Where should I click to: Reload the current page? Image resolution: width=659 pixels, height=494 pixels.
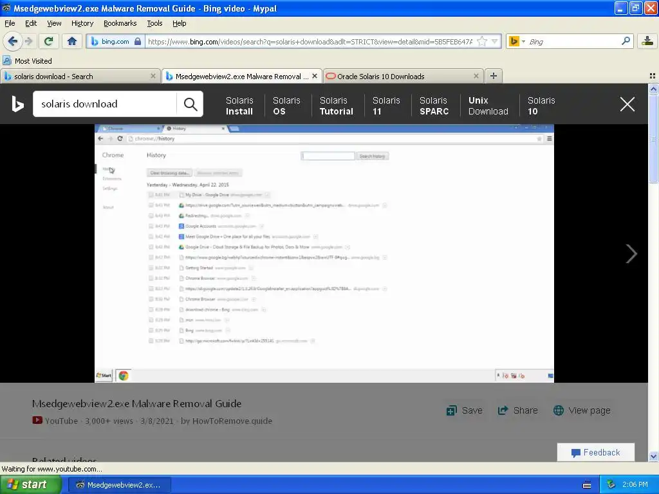pos(49,41)
